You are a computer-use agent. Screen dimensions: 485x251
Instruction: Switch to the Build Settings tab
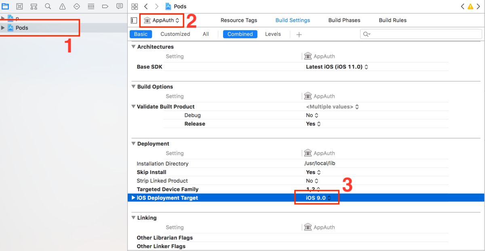click(293, 20)
